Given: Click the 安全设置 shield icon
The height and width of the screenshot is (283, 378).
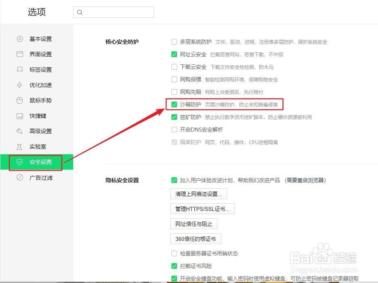Looking at the screenshot, I should tap(19, 162).
